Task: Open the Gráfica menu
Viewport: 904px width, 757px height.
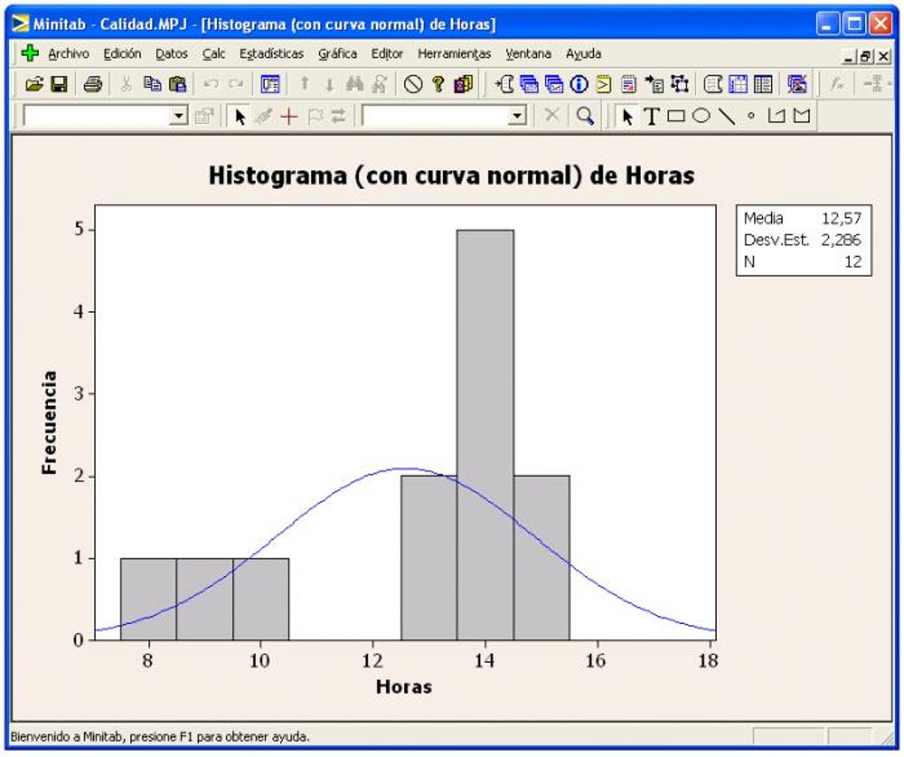Action: 338,53
